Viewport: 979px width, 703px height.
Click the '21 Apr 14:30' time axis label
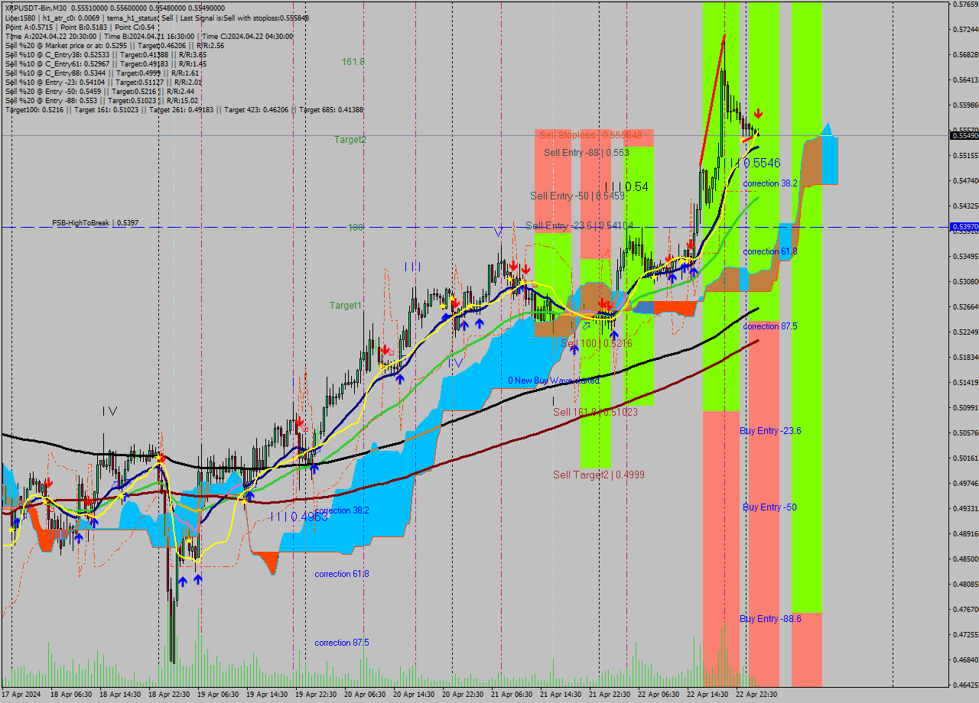point(561,695)
